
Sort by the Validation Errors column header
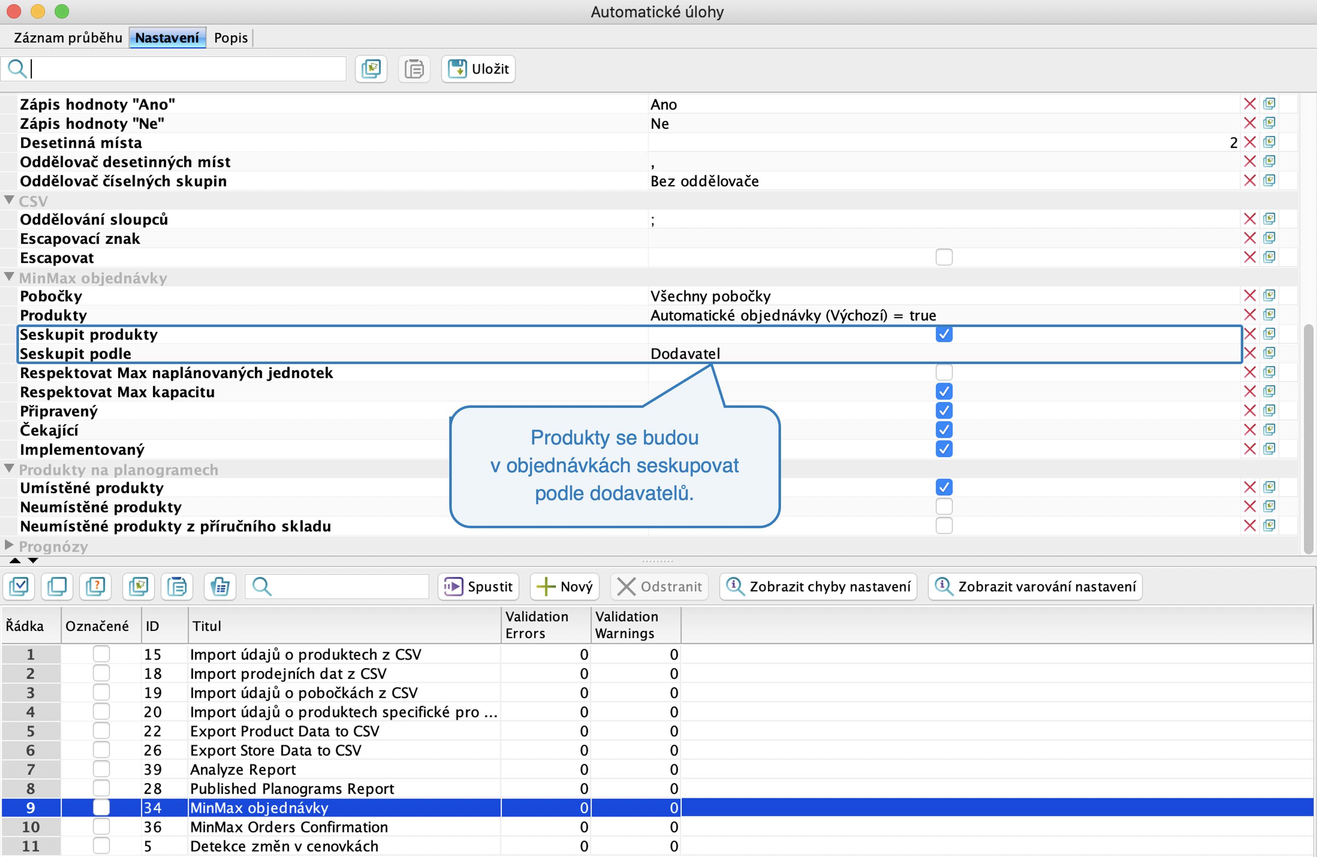[x=546, y=626]
